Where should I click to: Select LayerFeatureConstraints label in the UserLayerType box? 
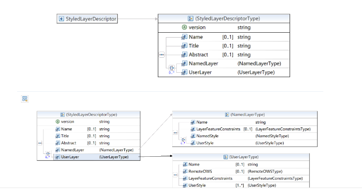(210, 178)
